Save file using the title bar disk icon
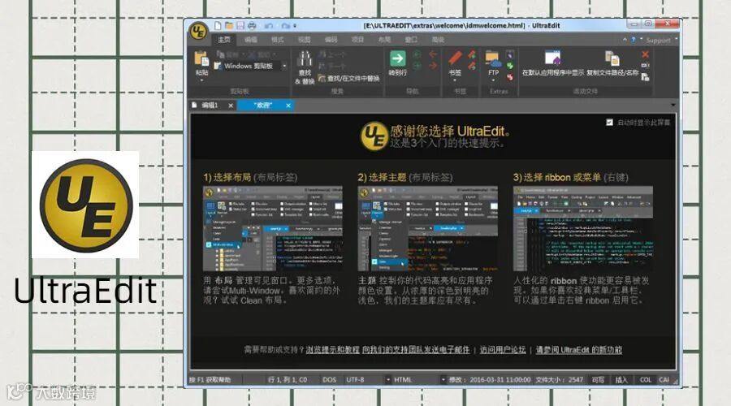The width and height of the screenshot is (731, 406). point(240,26)
